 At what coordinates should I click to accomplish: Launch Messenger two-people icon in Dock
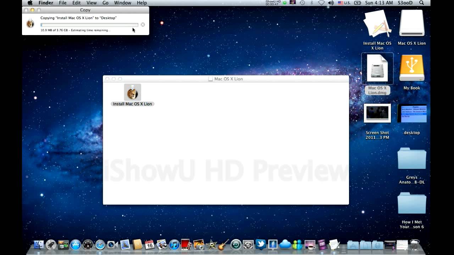coord(297,244)
